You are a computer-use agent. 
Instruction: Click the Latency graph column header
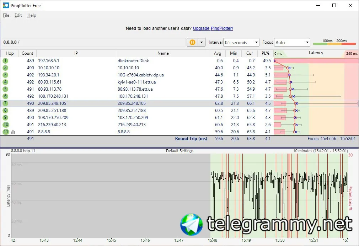pos(316,53)
